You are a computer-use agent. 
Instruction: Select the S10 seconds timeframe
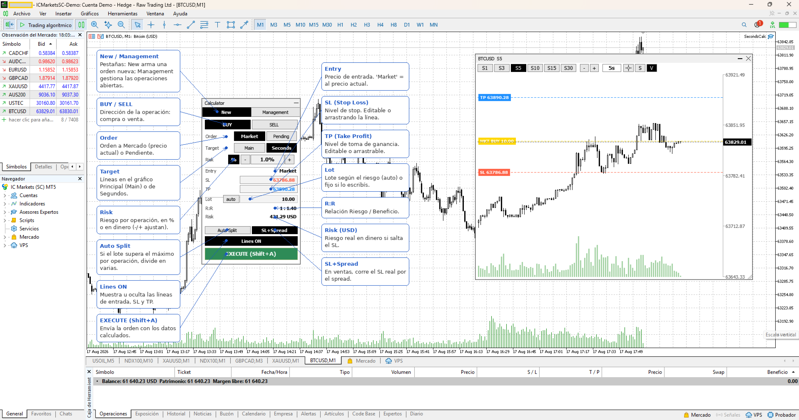(x=535, y=68)
